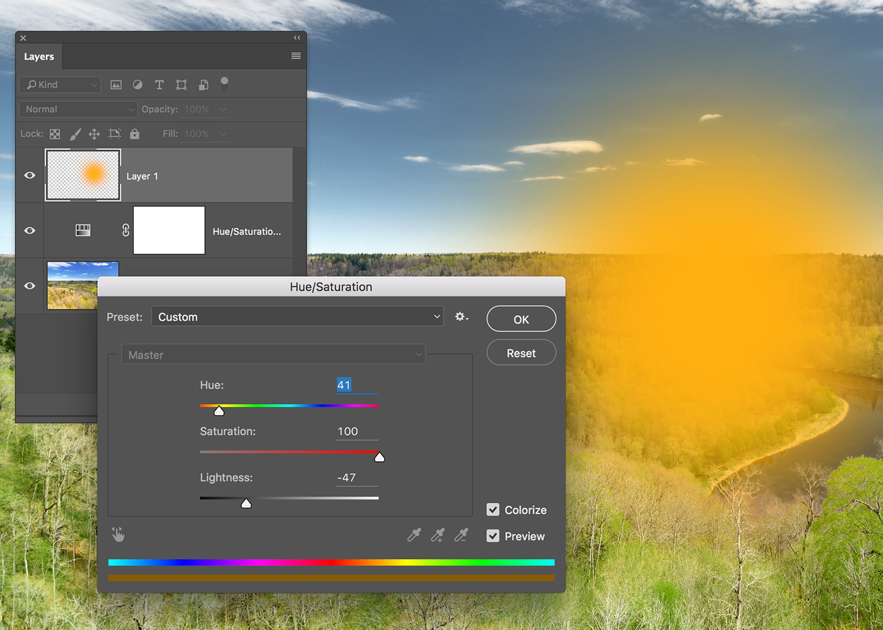This screenshot has height=630, width=883.
Task: Click the Opacity 100% field
Action: coord(198,110)
